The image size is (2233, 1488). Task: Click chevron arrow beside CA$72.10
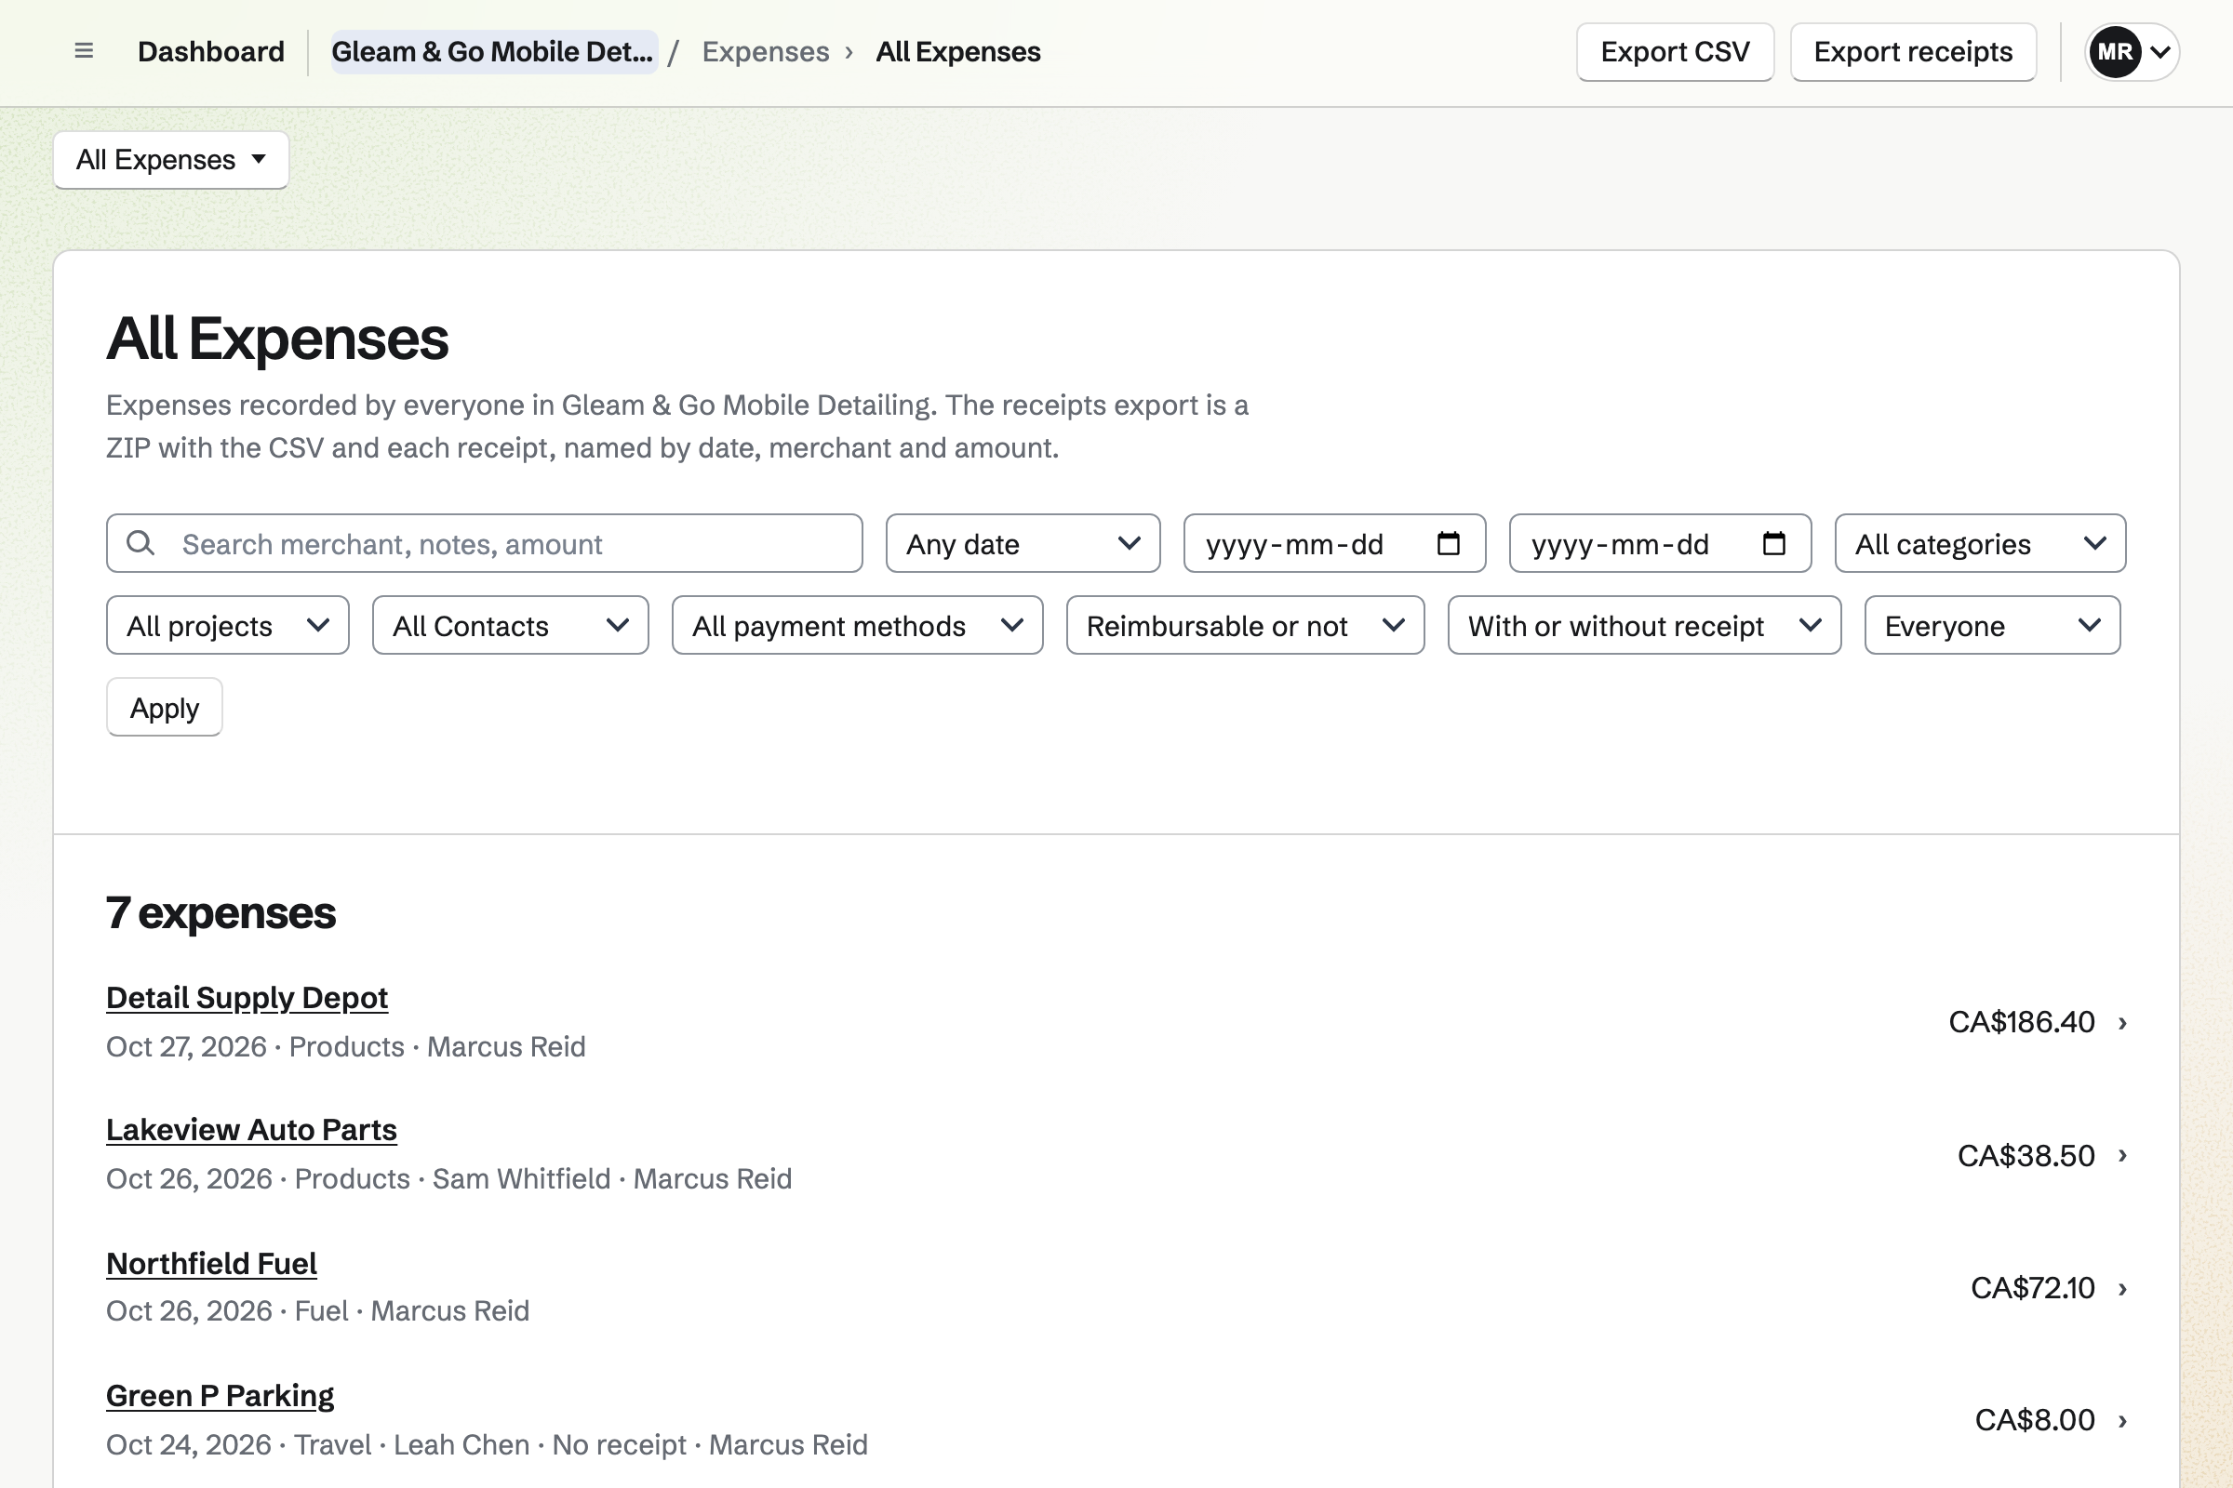click(x=2123, y=1289)
